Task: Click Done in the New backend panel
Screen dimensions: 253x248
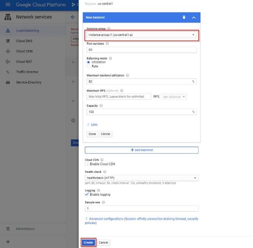Action: click(x=92, y=134)
